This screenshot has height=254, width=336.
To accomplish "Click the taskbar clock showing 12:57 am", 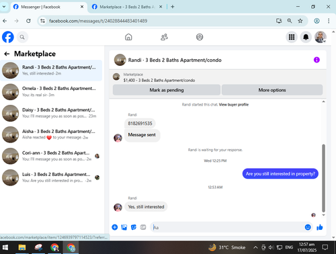I will (306, 247).
